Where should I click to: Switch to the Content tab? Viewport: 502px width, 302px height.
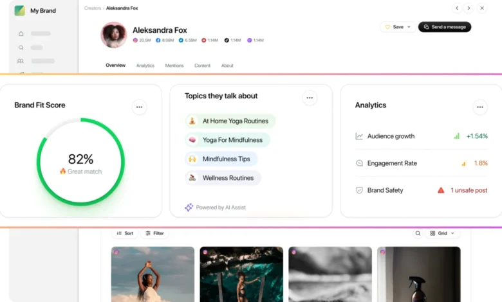point(202,66)
